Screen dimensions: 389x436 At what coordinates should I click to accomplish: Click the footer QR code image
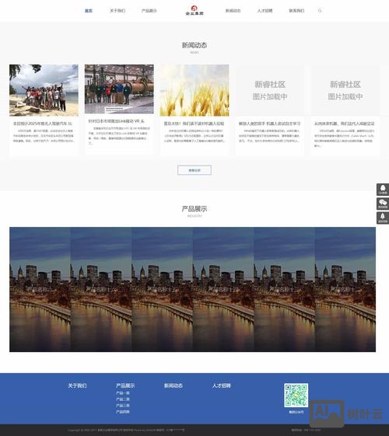(x=296, y=395)
